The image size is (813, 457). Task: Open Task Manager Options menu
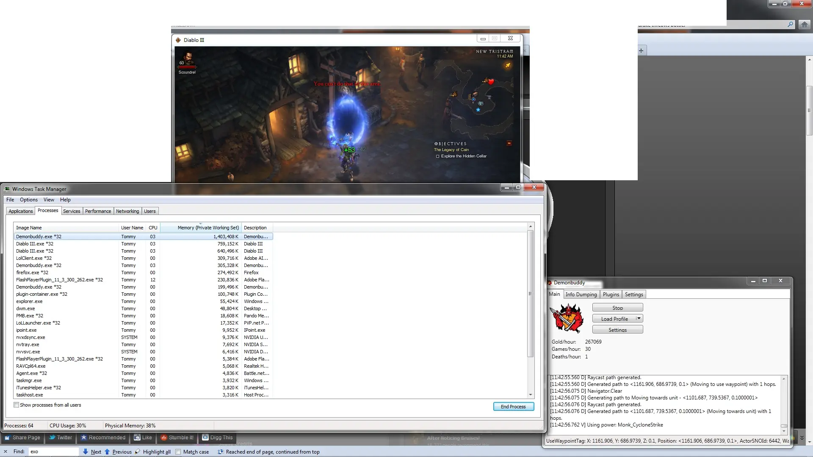(29, 200)
